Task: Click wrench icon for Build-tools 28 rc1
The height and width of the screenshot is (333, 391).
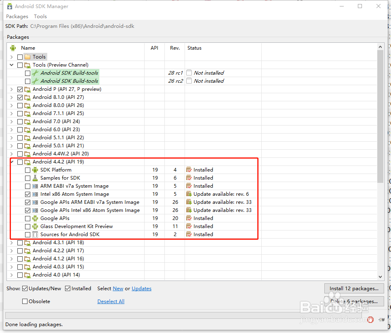Action: pos(35,73)
